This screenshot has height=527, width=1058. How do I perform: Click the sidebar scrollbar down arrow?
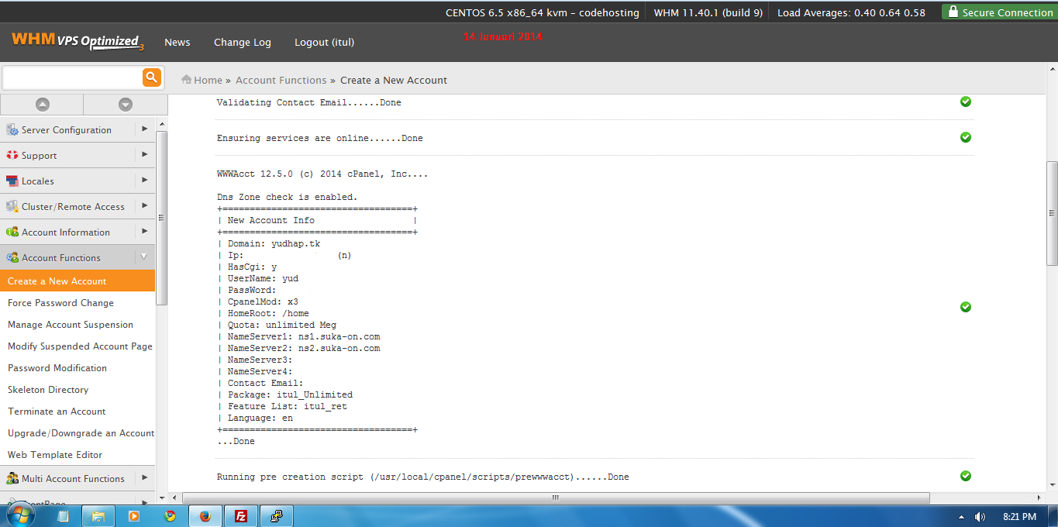pos(161,498)
